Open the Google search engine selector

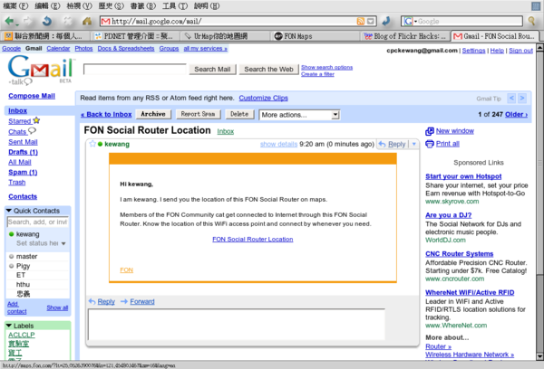click(x=410, y=22)
